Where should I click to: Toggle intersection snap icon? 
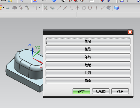click(77, 8)
